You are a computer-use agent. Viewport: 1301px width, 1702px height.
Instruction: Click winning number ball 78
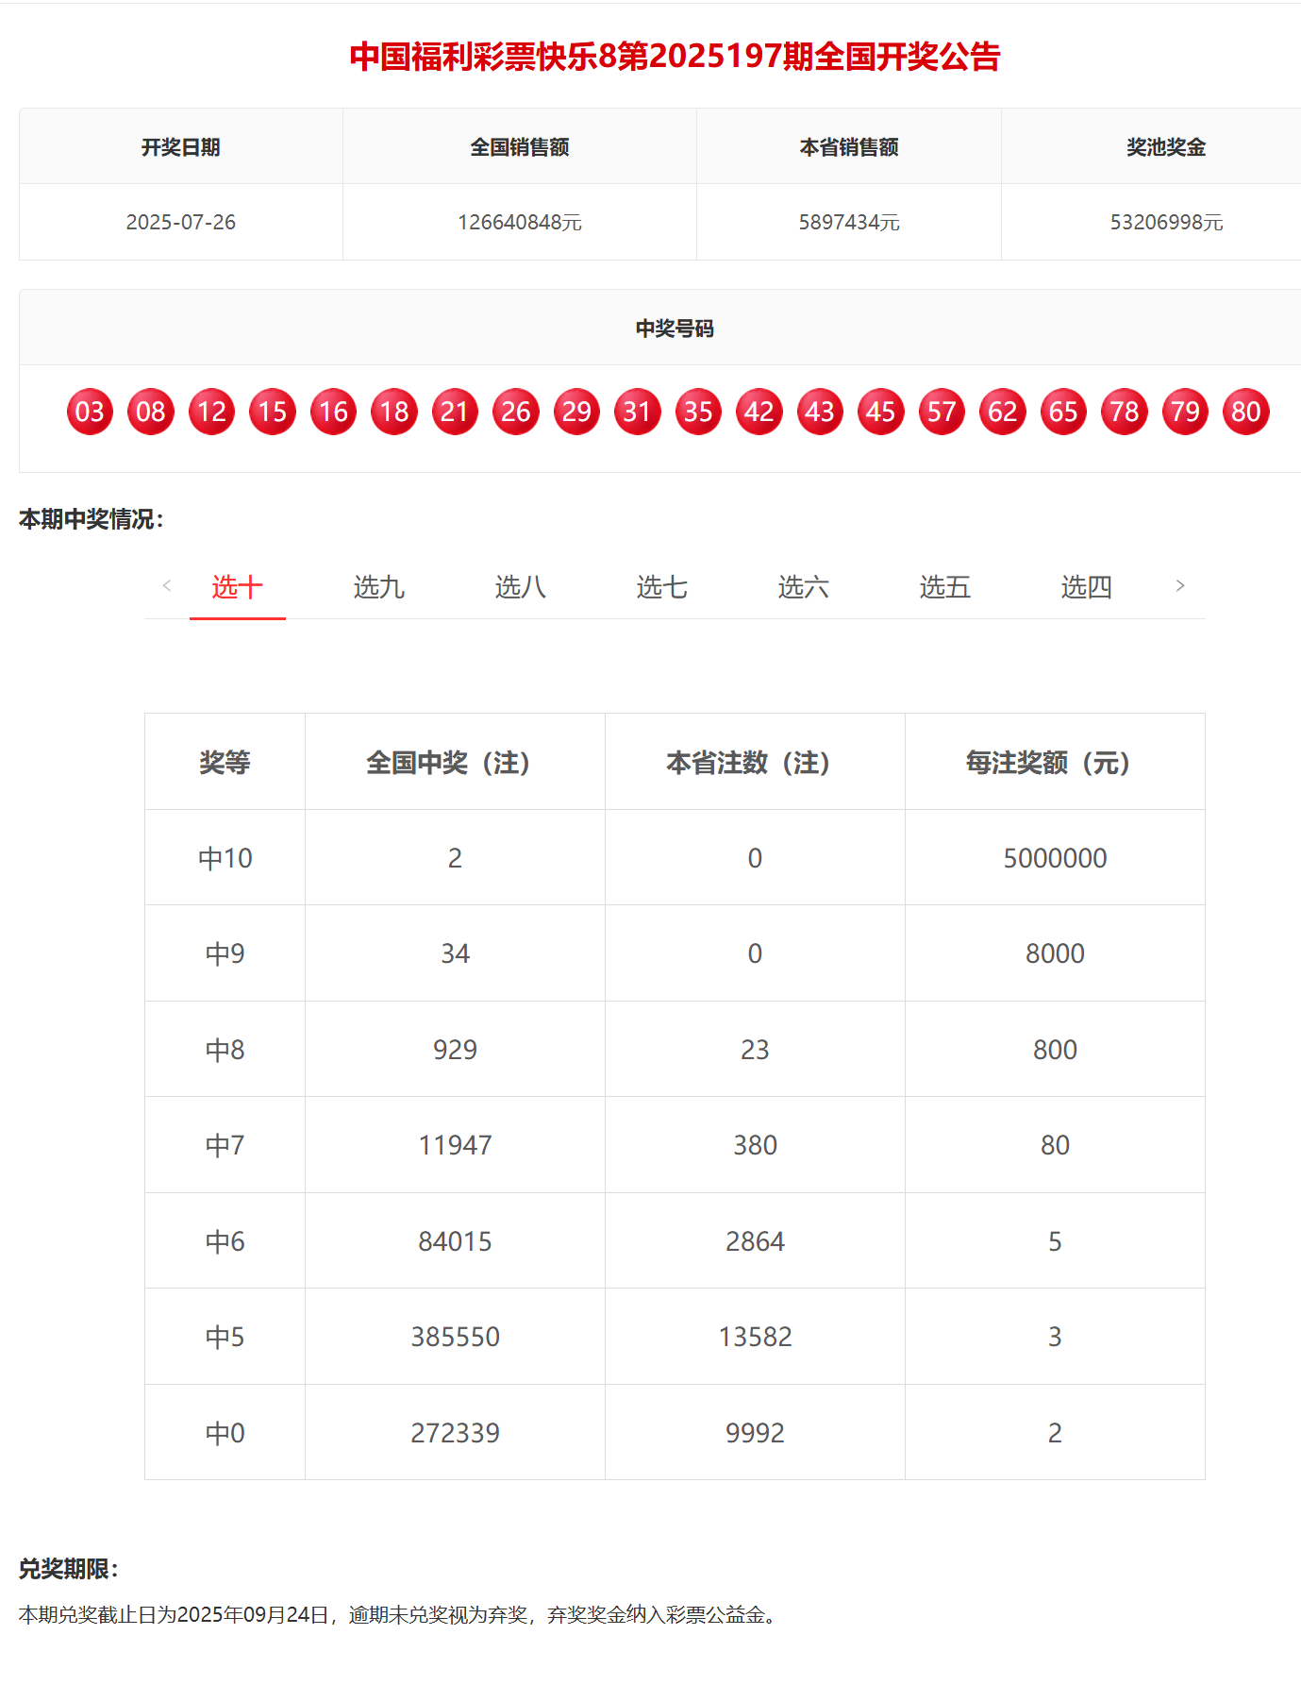click(x=1125, y=412)
